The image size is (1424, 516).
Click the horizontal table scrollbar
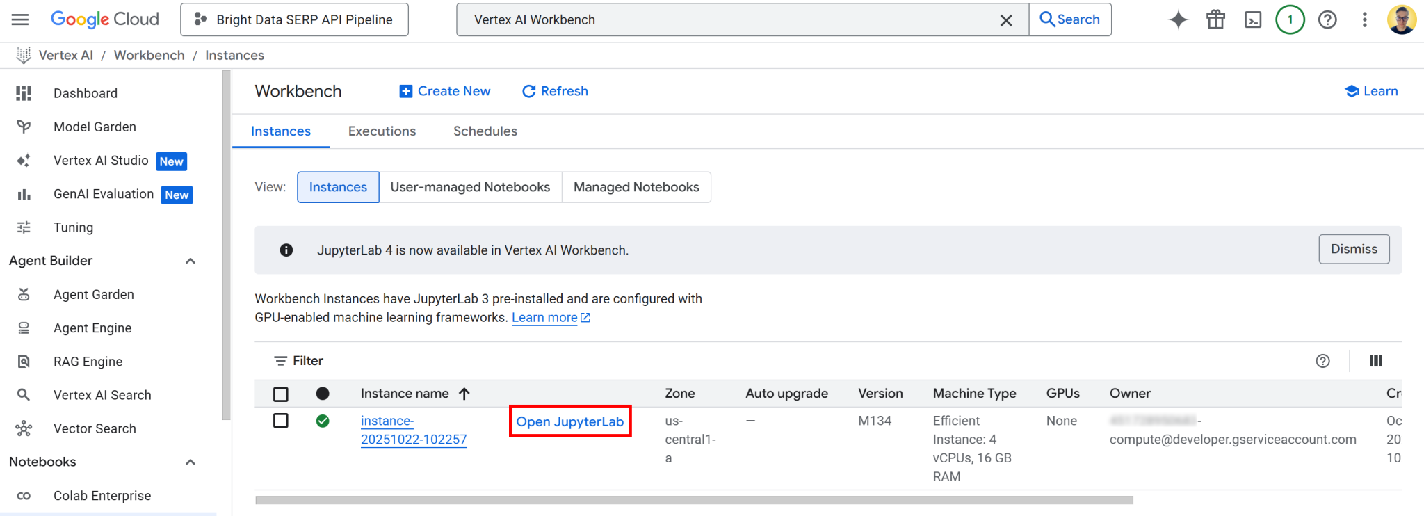pyautogui.click(x=694, y=500)
